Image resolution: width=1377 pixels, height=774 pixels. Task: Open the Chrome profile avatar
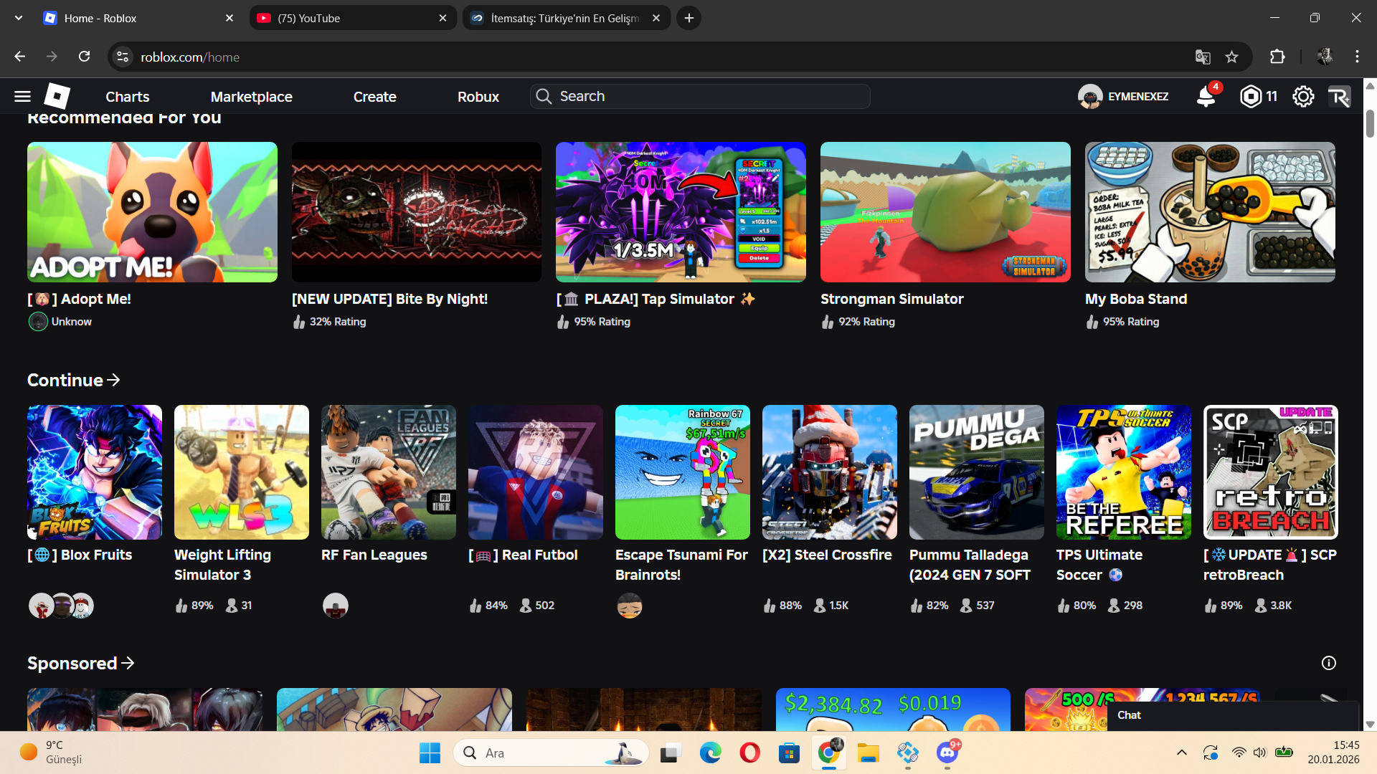(x=1325, y=57)
